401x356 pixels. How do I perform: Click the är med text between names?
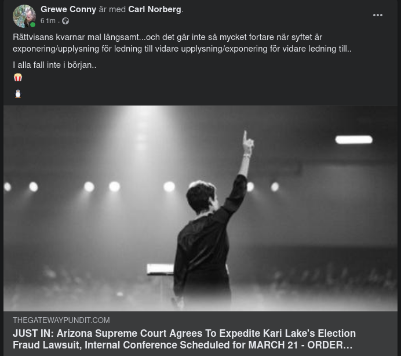point(112,9)
